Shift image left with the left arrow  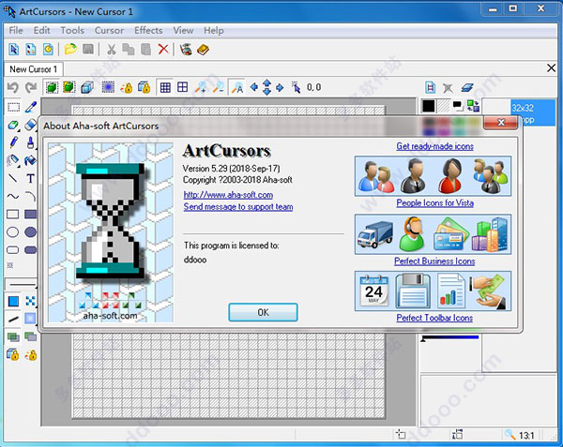click(254, 87)
